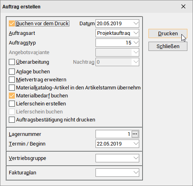The image size is (193, 186).
Task: Check Materialkatalog-Artikel in den Artikelstamm übernehmen
Action: 12,88
